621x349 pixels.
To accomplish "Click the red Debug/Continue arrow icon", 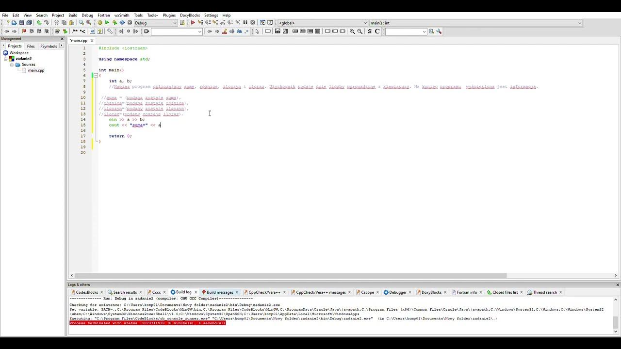I will (193, 23).
